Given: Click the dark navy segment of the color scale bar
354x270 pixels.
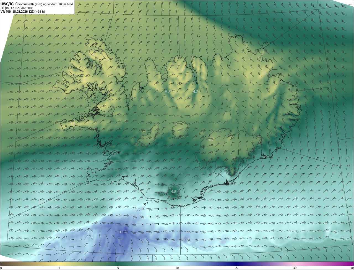Looking at the screenshot, I should [236, 264].
